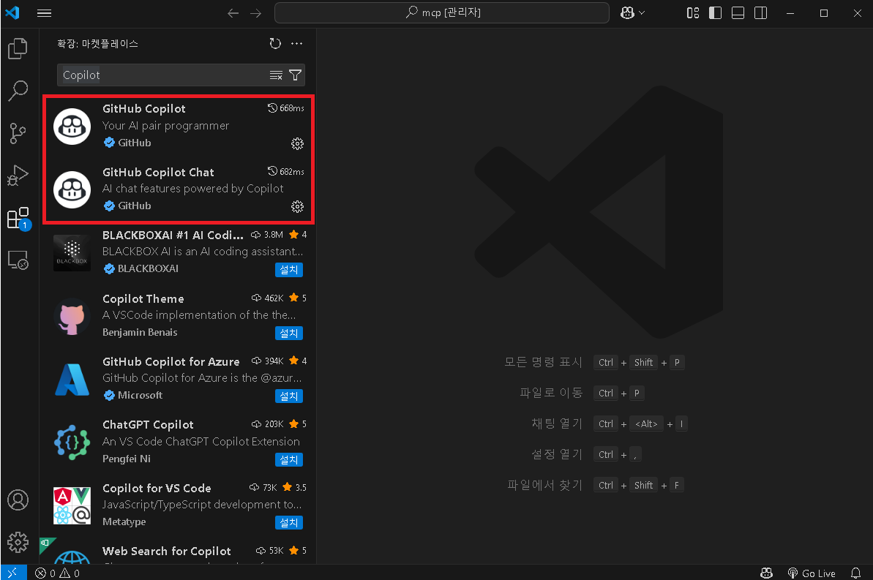873x580 pixels.
Task: Toggle the primary side bar
Action: coord(716,13)
